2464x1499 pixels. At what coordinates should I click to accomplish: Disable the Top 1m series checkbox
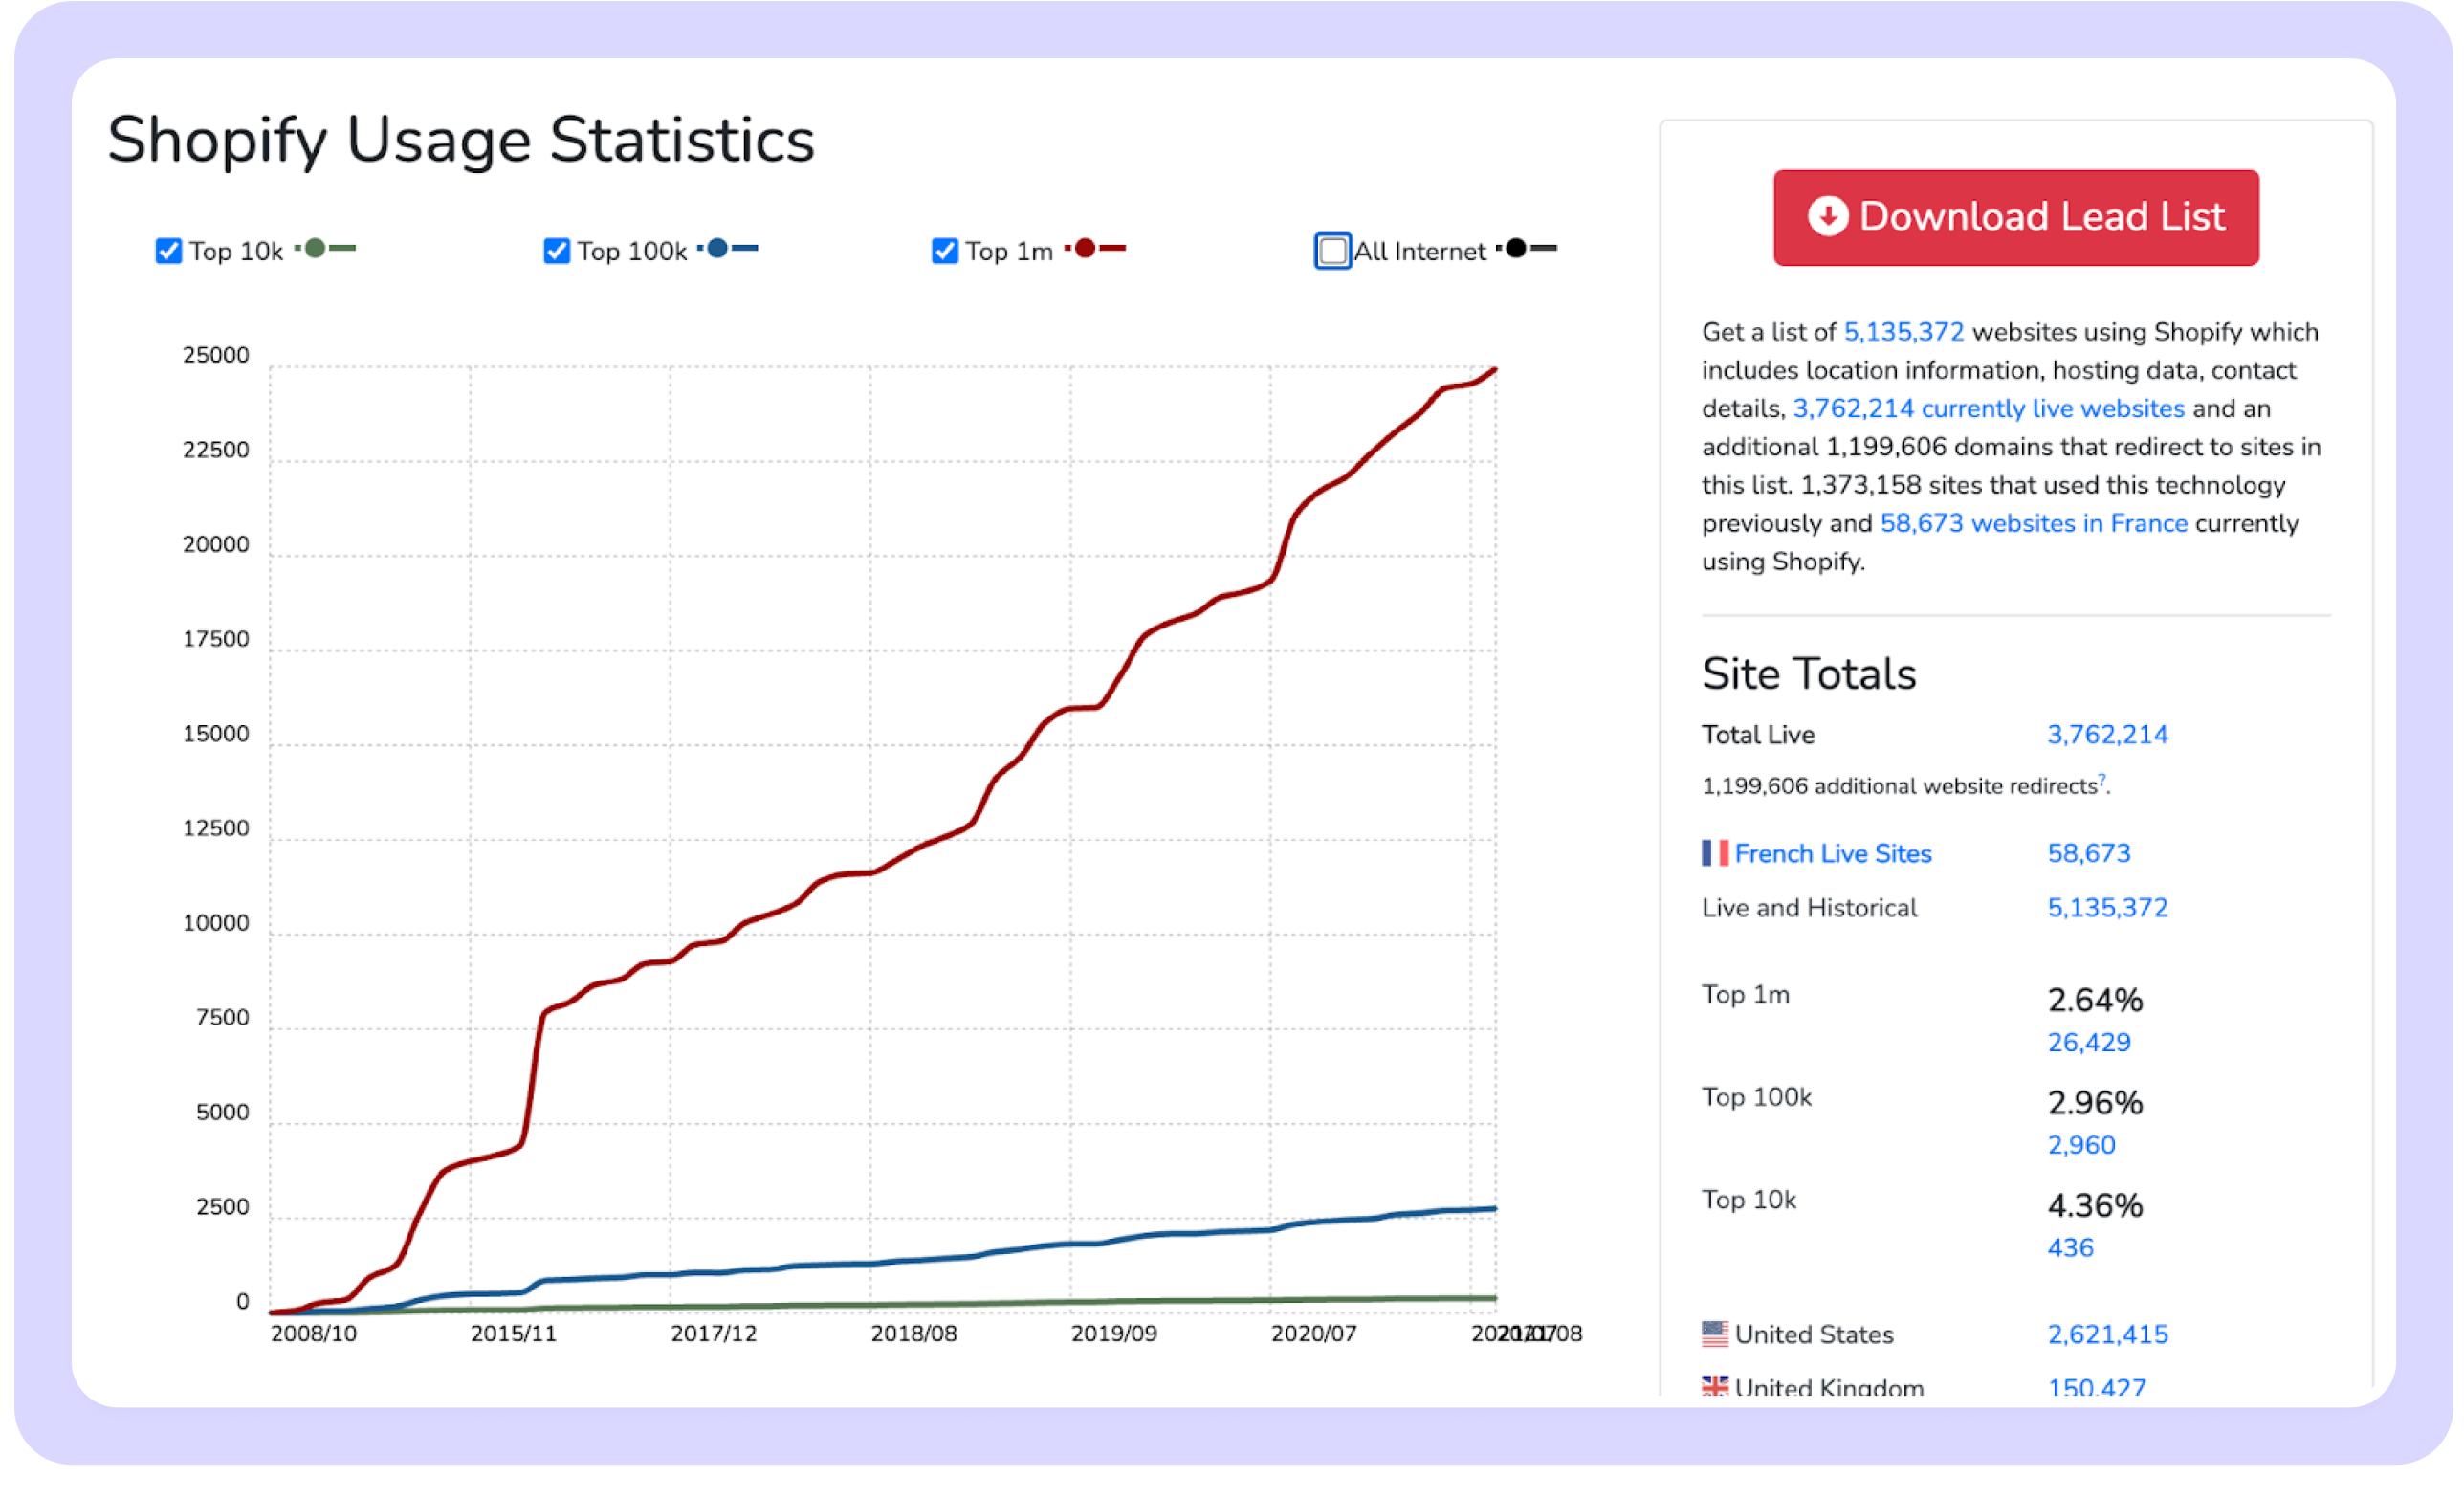coord(944,250)
